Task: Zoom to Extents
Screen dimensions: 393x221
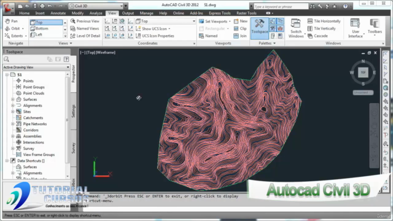Action: pyautogui.click(x=15, y=36)
